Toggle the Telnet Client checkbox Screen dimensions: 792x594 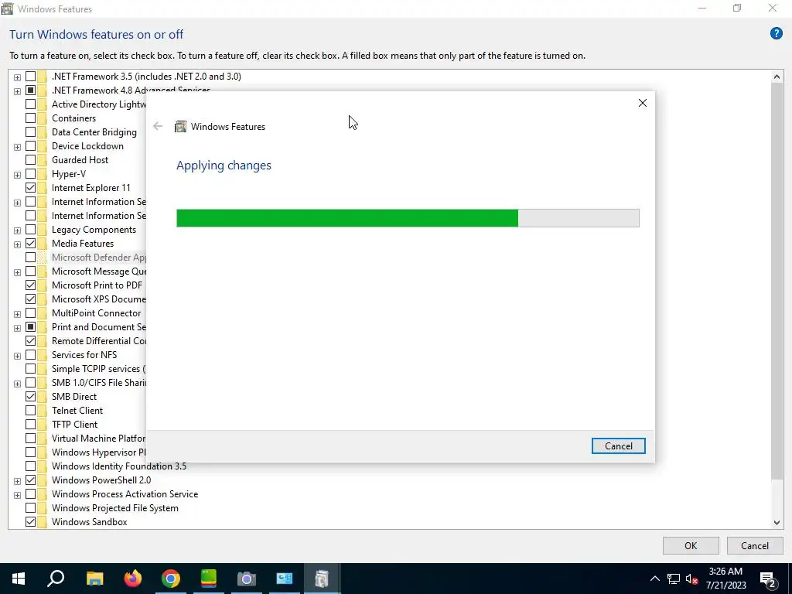pyautogui.click(x=30, y=411)
